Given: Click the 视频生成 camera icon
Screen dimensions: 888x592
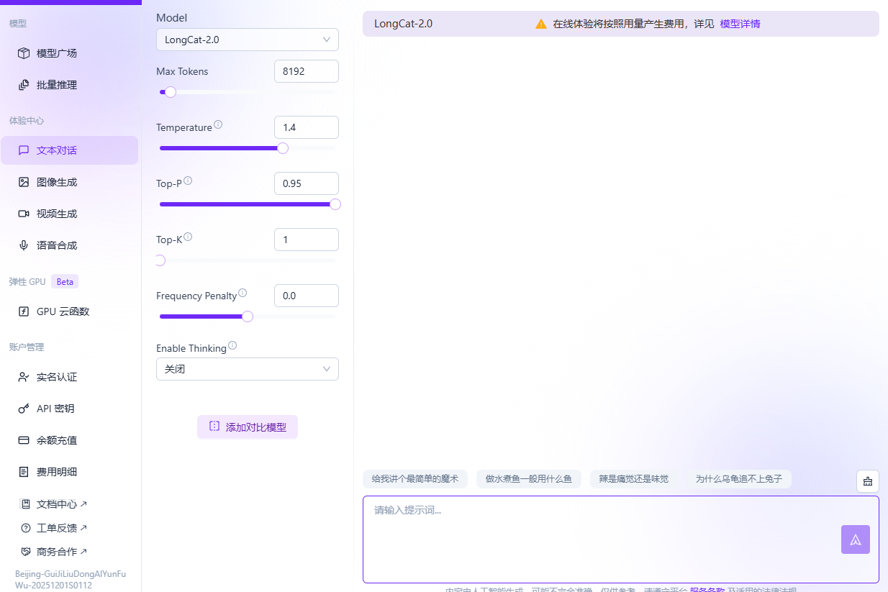Looking at the screenshot, I should coord(24,214).
